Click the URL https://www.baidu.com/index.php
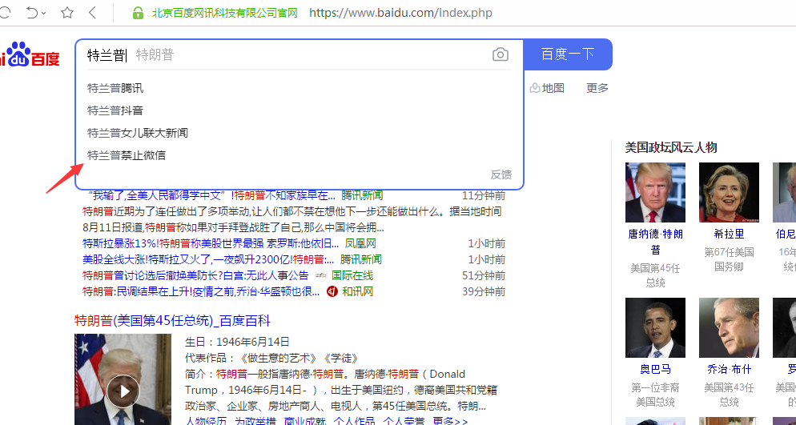The image size is (796, 425). point(400,13)
